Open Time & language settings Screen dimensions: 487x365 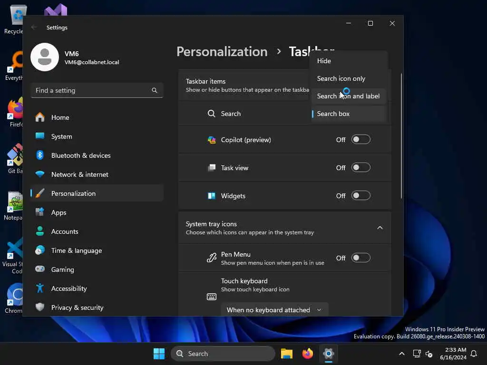(97, 250)
